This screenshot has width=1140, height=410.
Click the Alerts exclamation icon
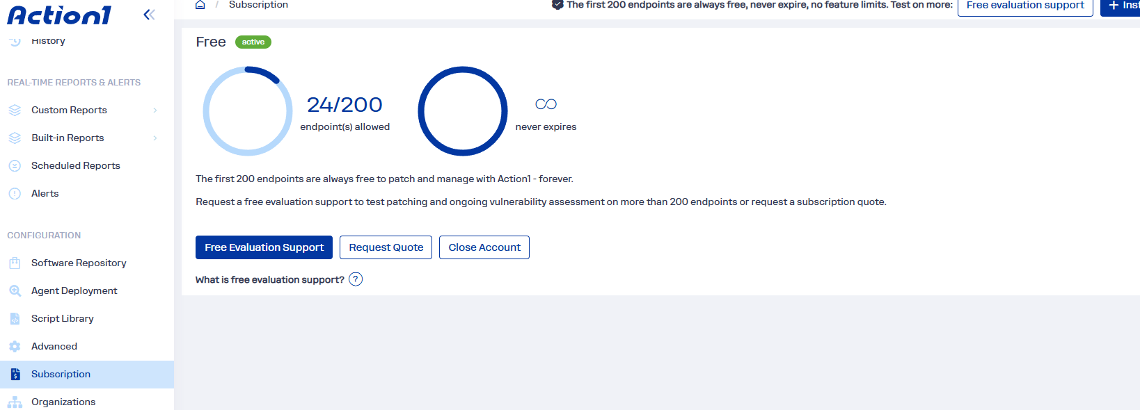[x=15, y=193]
